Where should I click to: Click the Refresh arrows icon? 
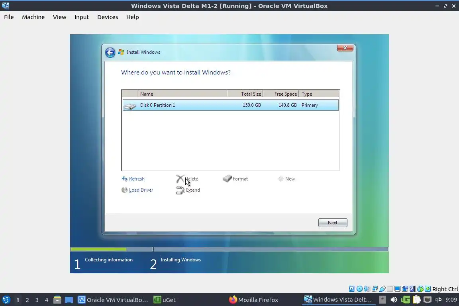pos(125,178)
